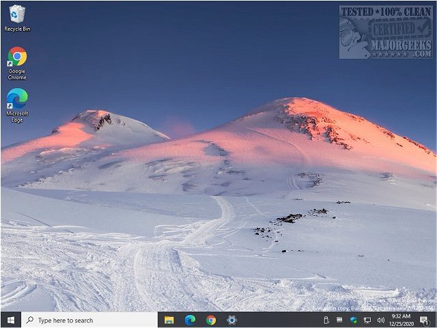Open the Windows Start menu
437x328 pixels.
11,320
